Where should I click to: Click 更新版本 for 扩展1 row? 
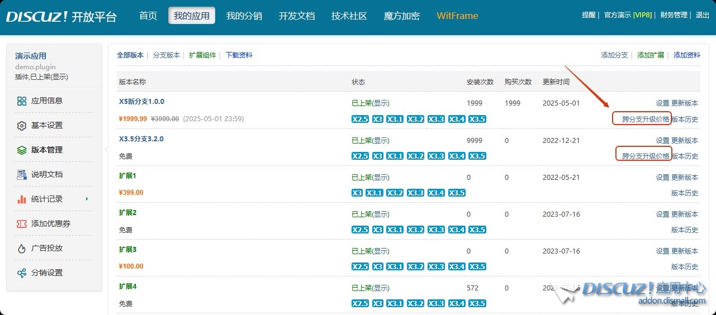click(685, 177)
